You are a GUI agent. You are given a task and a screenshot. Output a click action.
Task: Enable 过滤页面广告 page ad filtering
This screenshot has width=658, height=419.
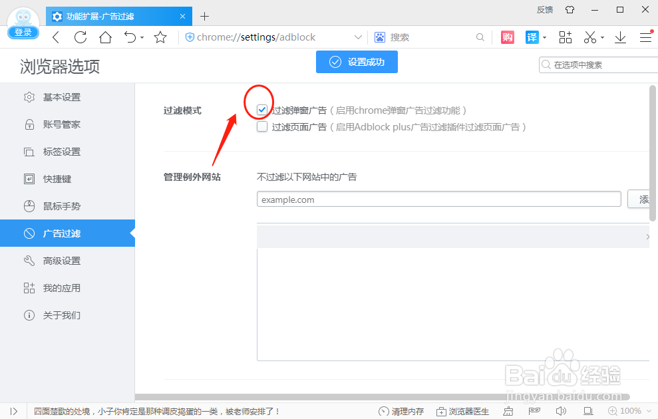click(x=261, y=126)
